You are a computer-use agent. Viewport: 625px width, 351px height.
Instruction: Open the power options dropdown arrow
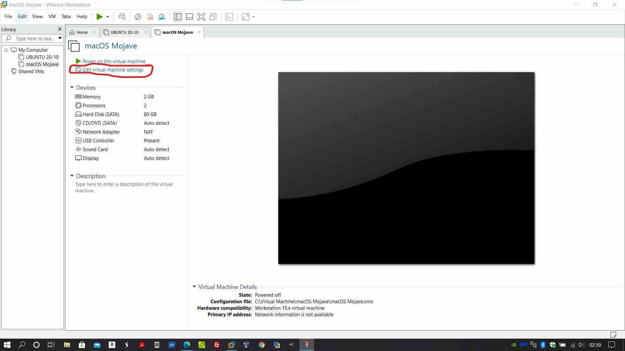(108, 17)
